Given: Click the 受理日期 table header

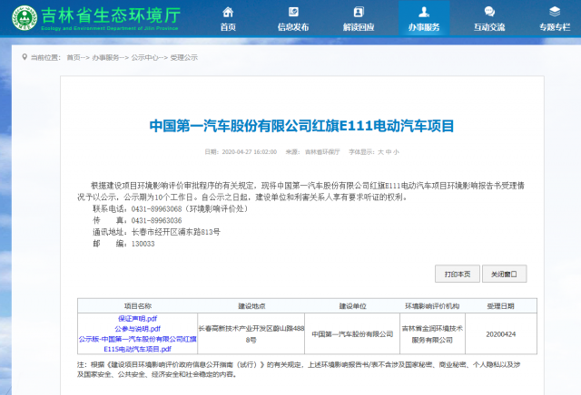Looking at the screenshot, I should coord(500,306).
